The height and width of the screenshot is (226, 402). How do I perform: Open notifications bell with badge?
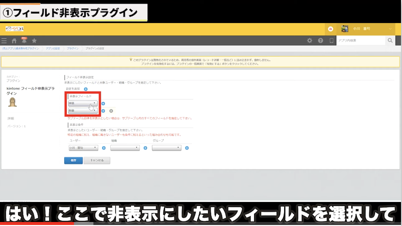pyautogui.click(x=24, y=40)
